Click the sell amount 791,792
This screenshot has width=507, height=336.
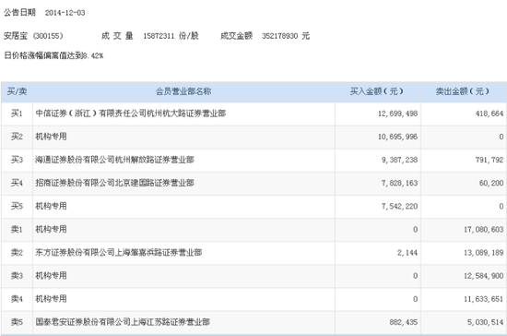pos(489,160)
